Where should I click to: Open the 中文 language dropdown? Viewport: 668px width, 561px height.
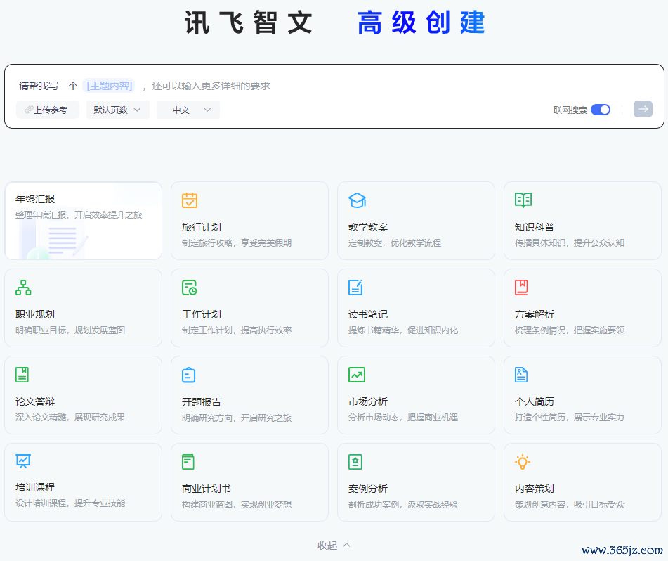click(188, 110)
